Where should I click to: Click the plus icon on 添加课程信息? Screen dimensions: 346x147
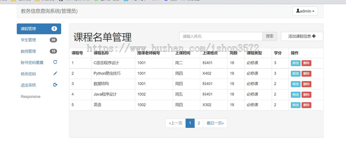click(314, 36)
